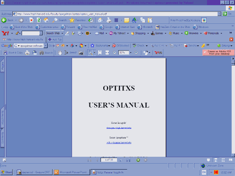Click Save a Copy in the Adobe toolbar
Viewport: 235px width, 176px height.
point(13,53)
